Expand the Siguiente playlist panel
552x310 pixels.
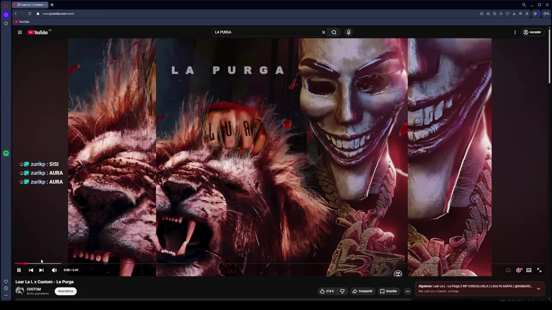coord(538,288)
